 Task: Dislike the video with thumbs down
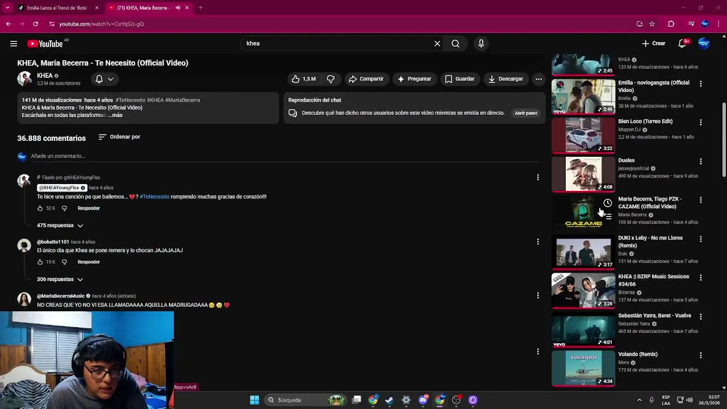tap(331, 79)
